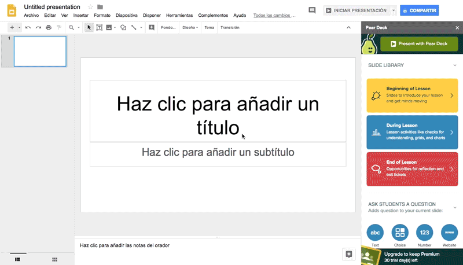The height and width of the screenshot is (265, 463).
Task: Click the undo arrow in toolbar
Action: (28, 28)
